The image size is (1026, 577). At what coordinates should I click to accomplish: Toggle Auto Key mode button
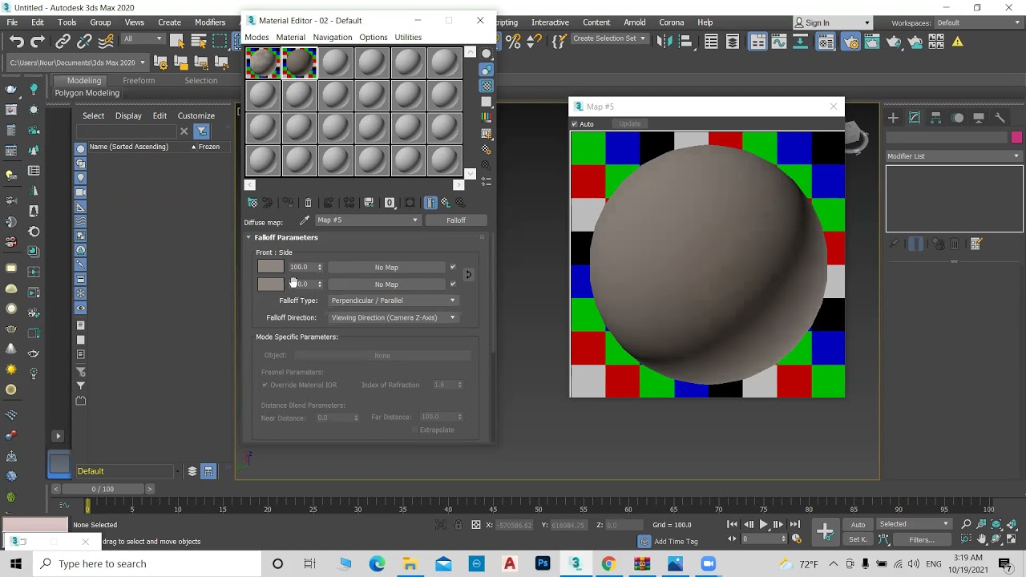[858, 525]
